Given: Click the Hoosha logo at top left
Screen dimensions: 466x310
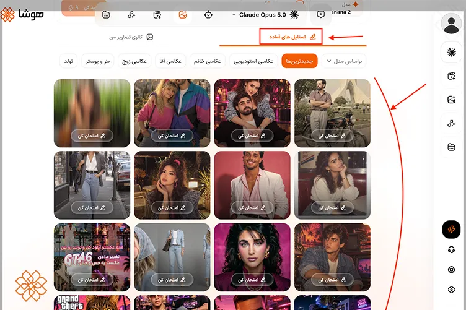Looking at the screenshot, I should tap(22, 14).
